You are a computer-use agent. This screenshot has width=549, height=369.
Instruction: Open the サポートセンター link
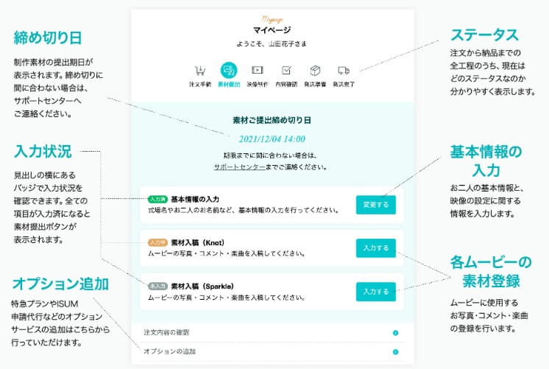239,167
